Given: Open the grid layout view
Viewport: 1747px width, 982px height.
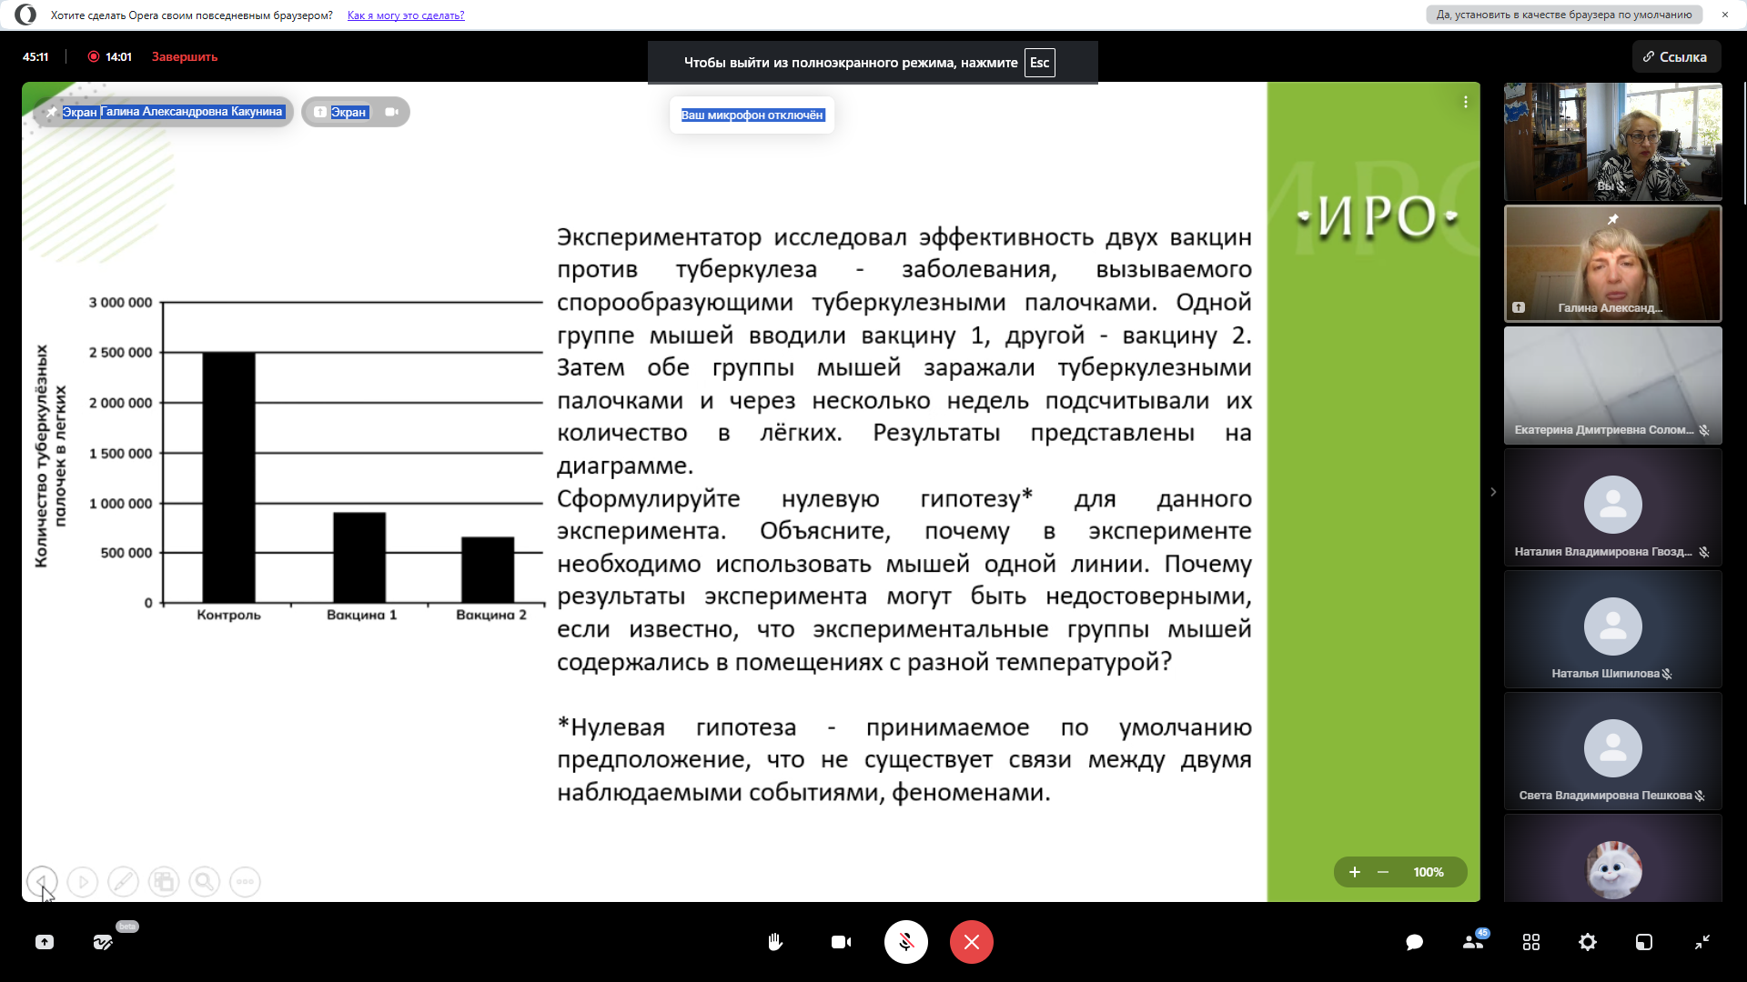Looking at the screenshot, I should [1531, 942].
